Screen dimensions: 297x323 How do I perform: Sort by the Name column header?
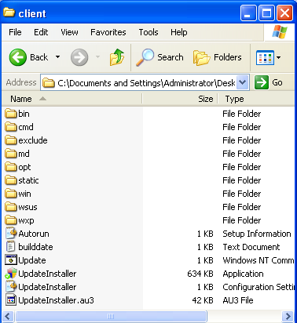coord(72,99)
